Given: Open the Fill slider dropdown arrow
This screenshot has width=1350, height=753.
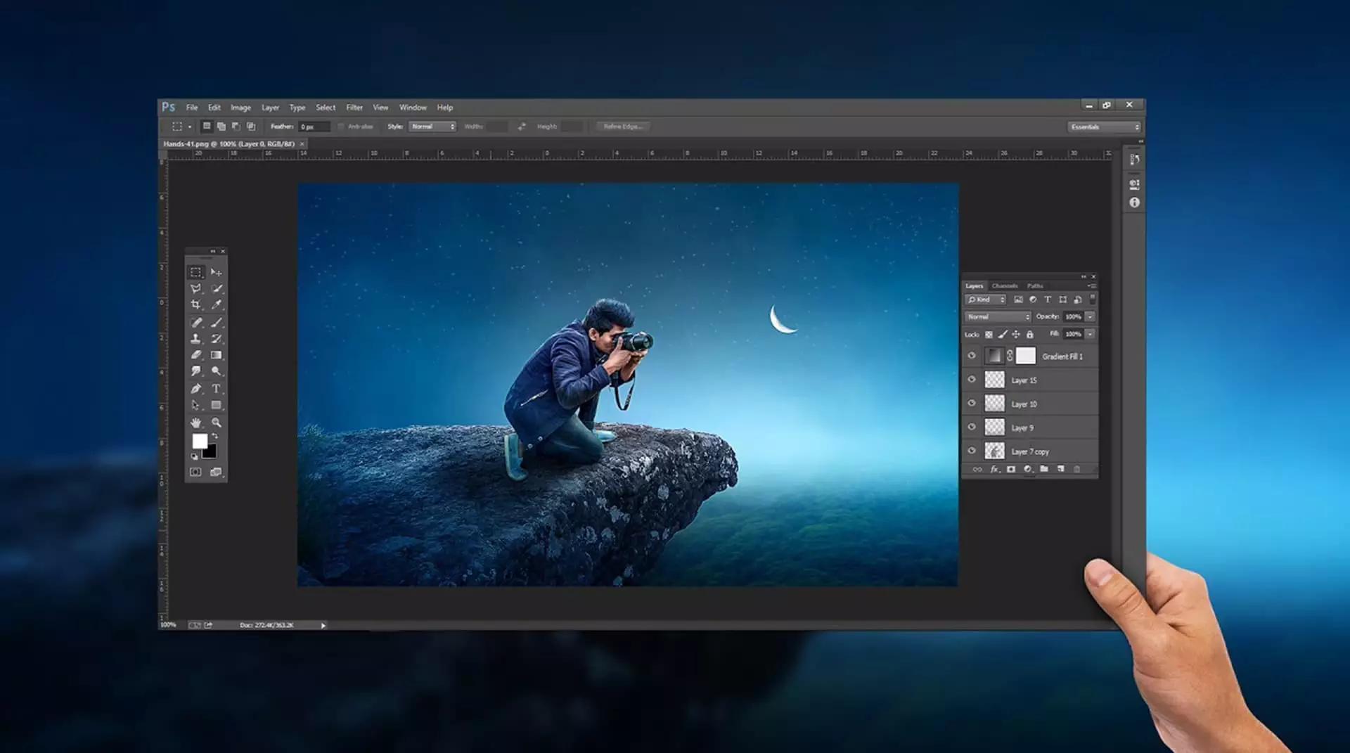Looking at the screenshot, I should [x=1091, y=334].
